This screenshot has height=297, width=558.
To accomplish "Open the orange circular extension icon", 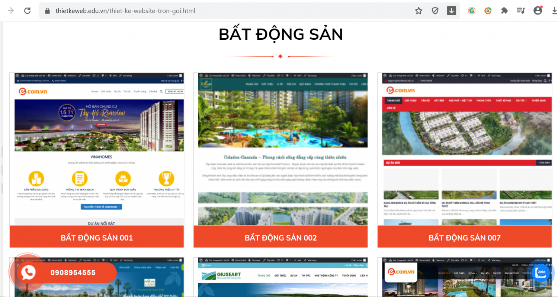I will tap(488, 11).
